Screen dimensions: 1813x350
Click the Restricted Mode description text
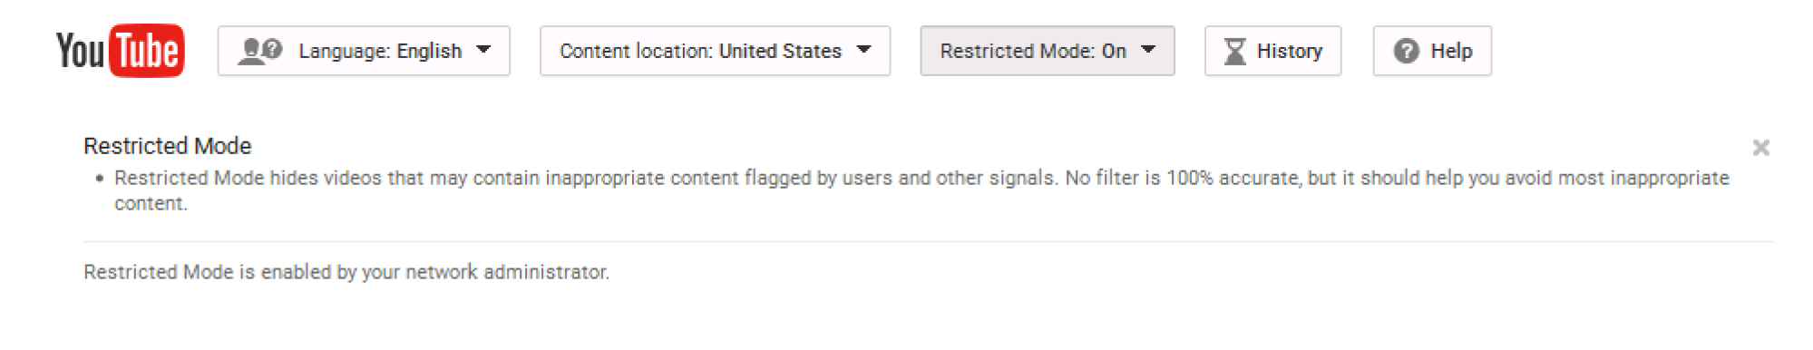[x=921, y=190]
